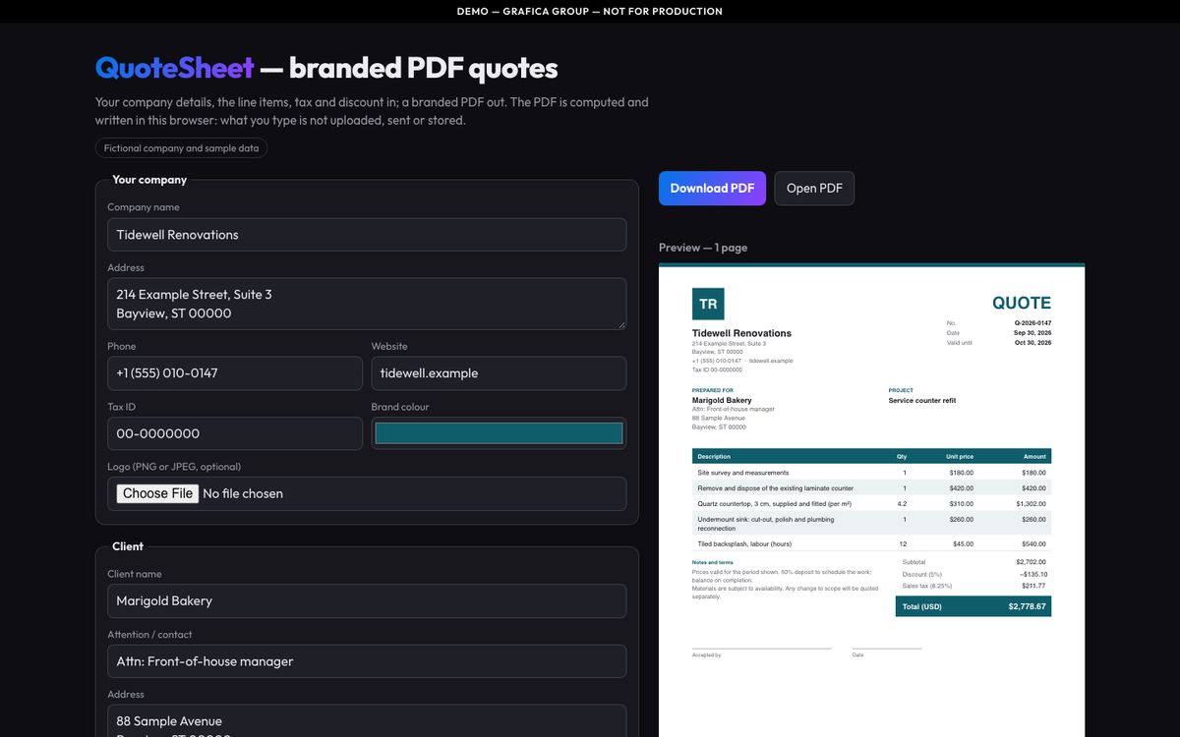The image size is (1180, 737).
Task: Click "Tiled backsplash, labour (hours)" row
Action: pos(871,543)
